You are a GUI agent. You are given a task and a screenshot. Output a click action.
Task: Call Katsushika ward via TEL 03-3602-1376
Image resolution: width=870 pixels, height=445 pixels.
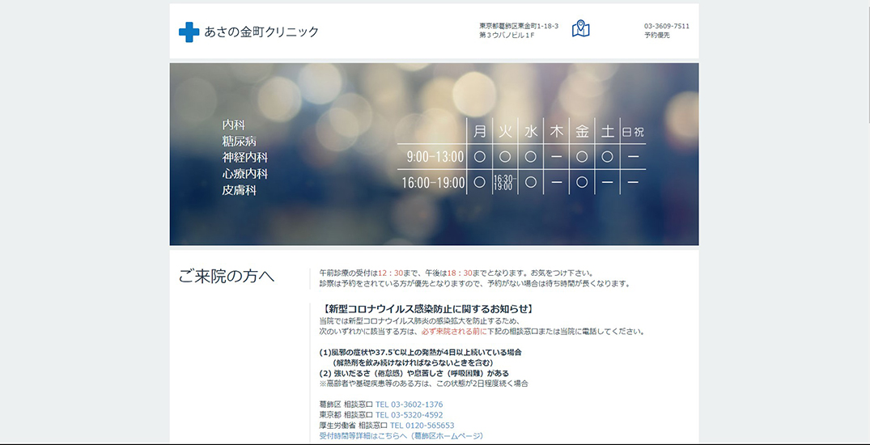[409, 405]
